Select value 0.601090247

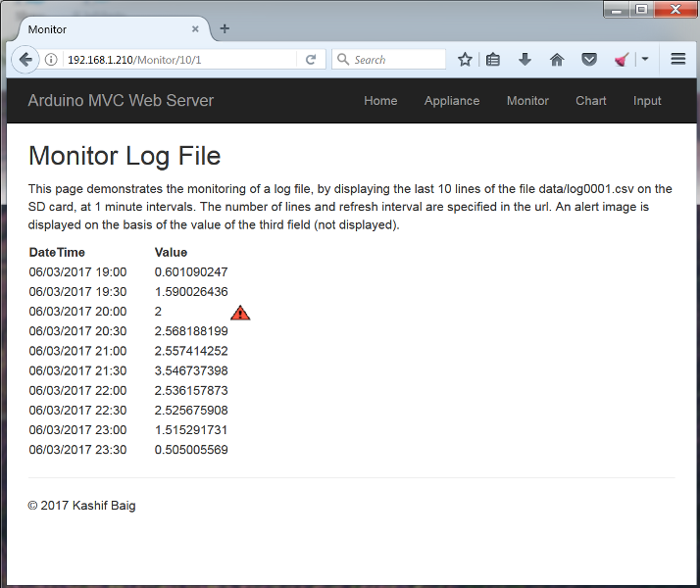(x=191, y=272)
